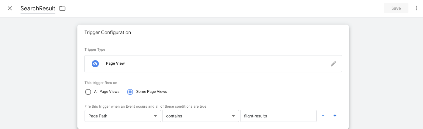Rename the trigger via SearchResult title field
423x129 pixels.
(38, 8)
